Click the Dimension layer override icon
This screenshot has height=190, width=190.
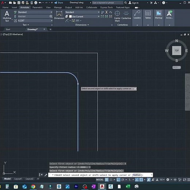point(66,16)
